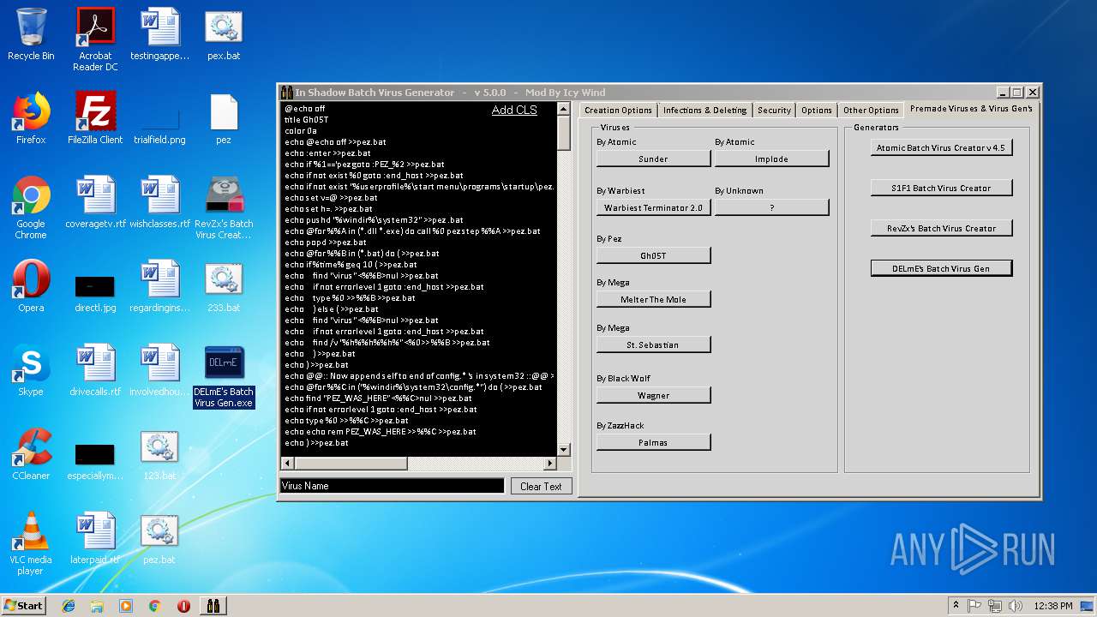Click the Warbiest Terminator 2.0 button
This screenshot has width=1097, height=617.
tap(653, 207)
